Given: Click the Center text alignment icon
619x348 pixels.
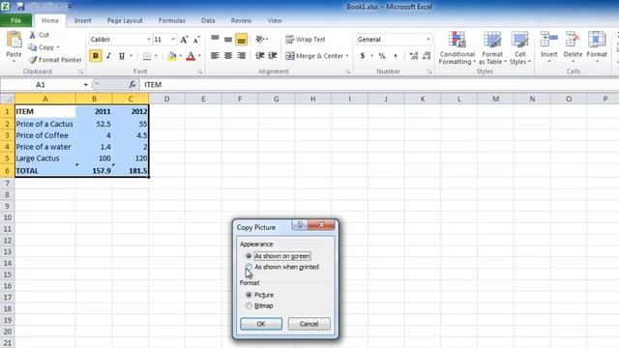Looking at the screenshot, I should [x=228, y=56].
